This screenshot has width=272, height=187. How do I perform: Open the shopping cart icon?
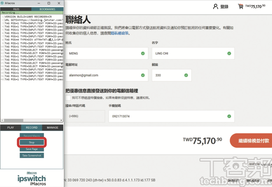pyautogui.click(x=240, y=6)
